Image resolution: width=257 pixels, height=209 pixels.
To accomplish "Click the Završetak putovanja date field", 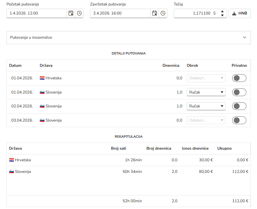I will (x=120, y=14).
